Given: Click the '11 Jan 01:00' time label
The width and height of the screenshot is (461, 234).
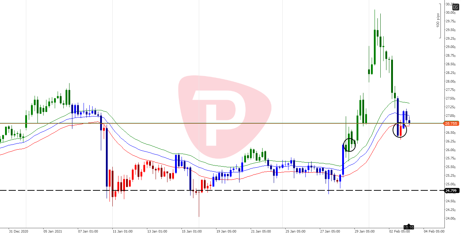Looking at the screenshot, I should [122, 231].
